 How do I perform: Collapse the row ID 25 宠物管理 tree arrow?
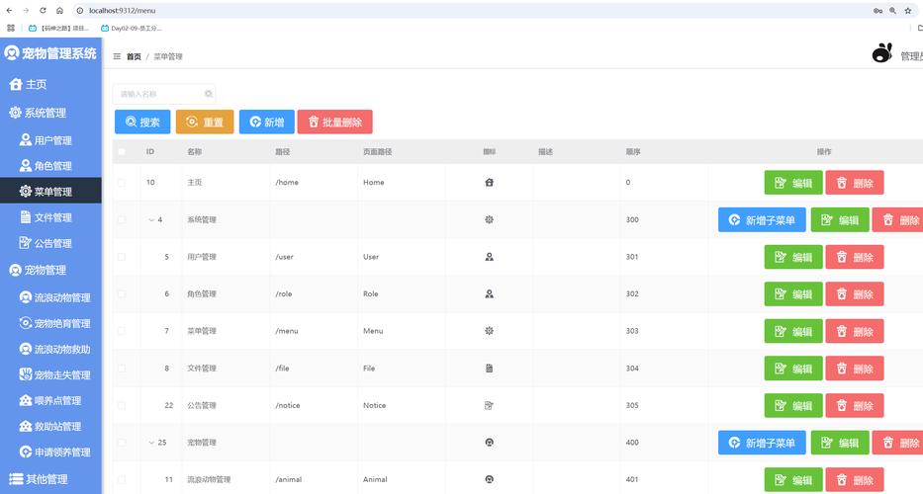151,443
